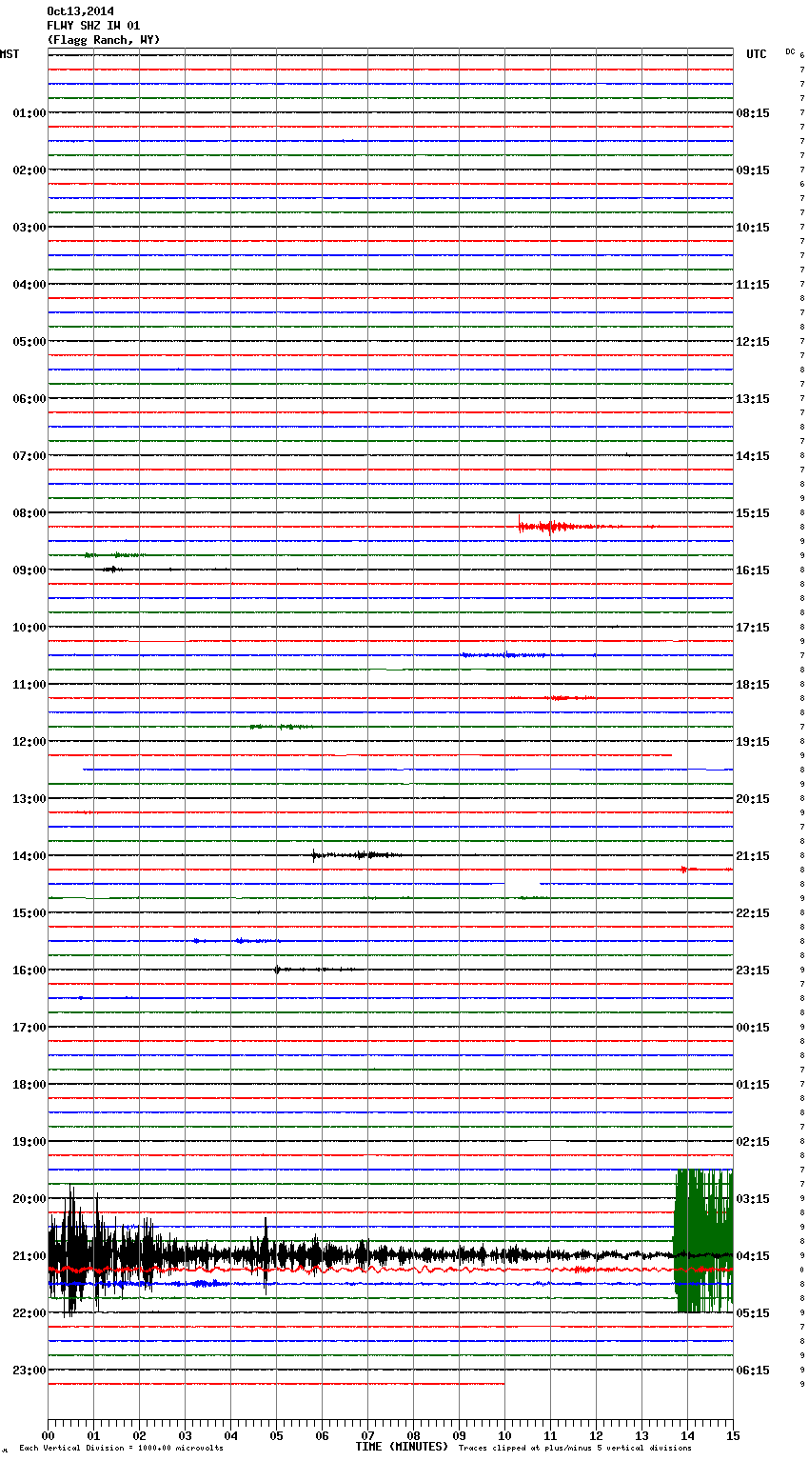Select the 12:00 MST row label
Image resolution: width=809 pixels, height=1461 pixels.
tap(29, 742)
